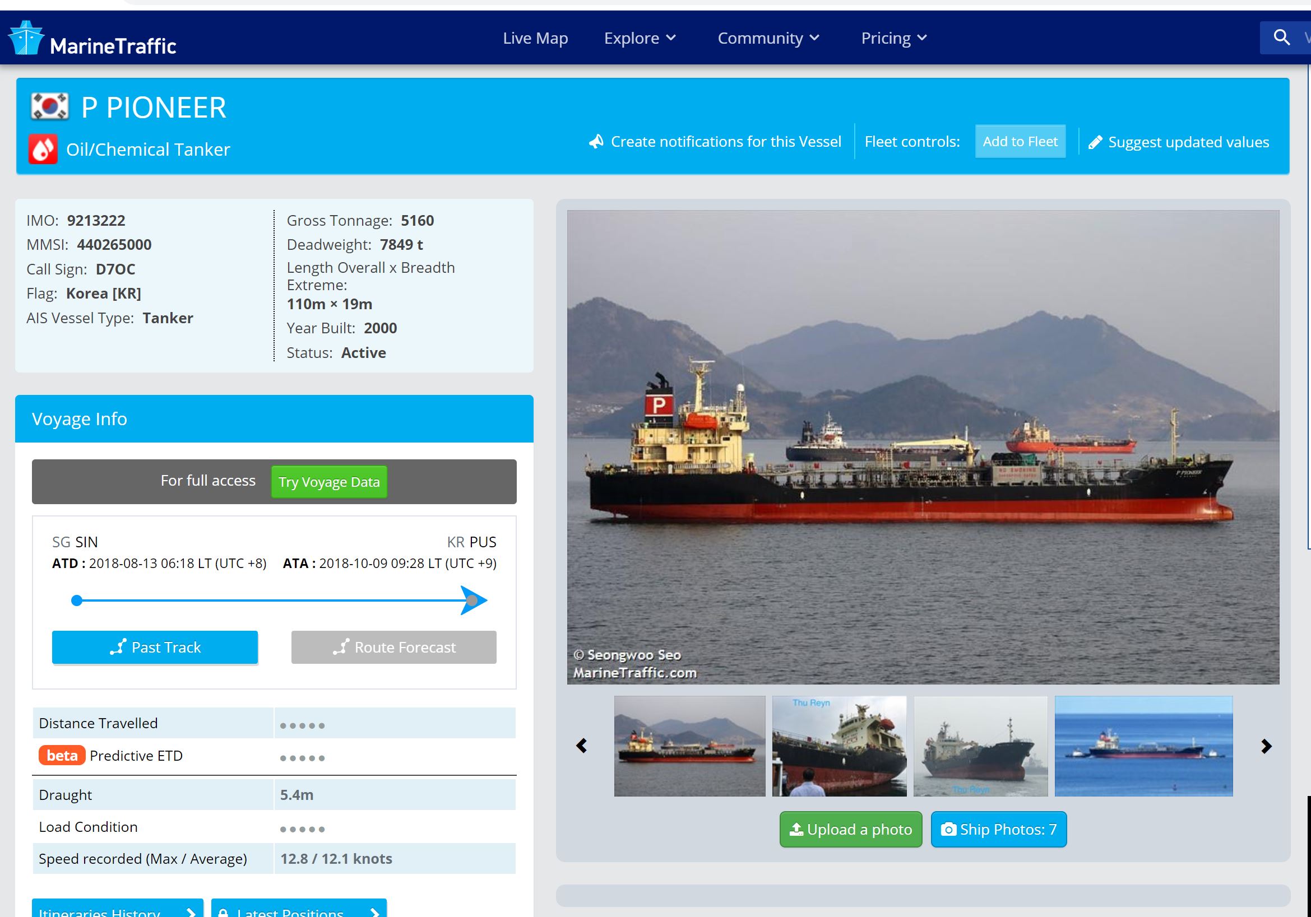Show the vessel's Past Track
Screen dimensions: 1311x917
(155, 647)
